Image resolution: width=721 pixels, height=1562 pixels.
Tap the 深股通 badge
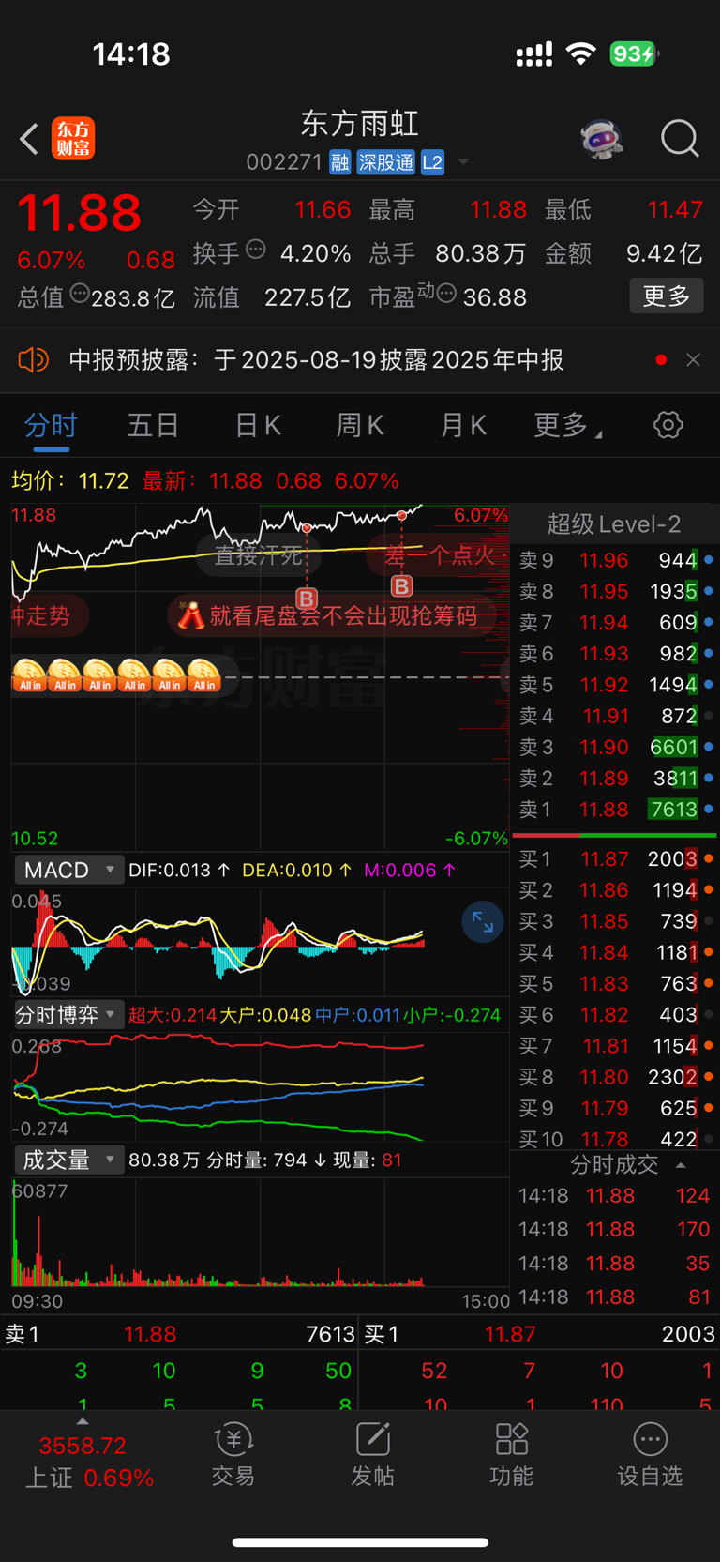(x=385, y=162)
